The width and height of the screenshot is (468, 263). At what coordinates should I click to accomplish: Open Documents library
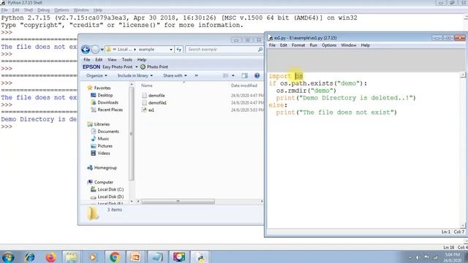108,131
